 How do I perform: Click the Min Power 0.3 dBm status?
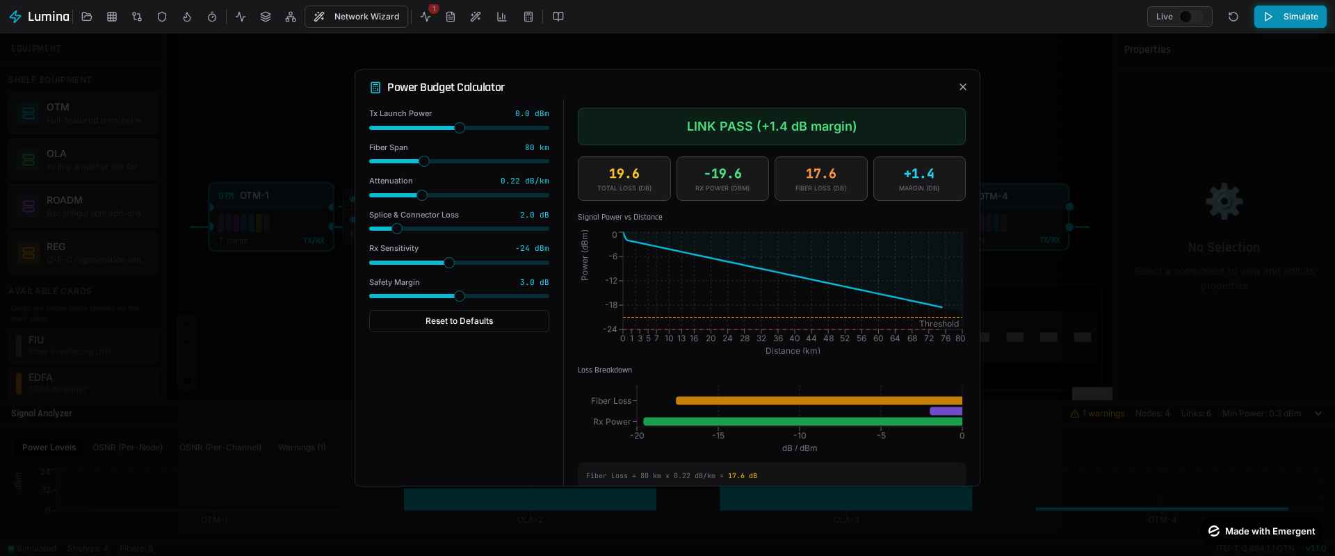(x=1261, y=414)
